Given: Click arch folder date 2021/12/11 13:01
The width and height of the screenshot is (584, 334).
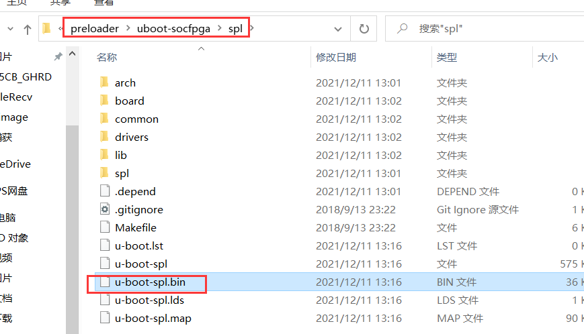Looking at the screenshot, I should pos(358,82).
